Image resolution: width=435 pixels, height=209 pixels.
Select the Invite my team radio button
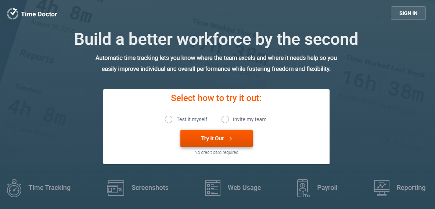point(225,119)
